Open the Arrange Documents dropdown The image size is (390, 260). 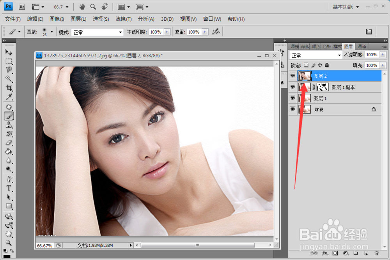click(x=124, y=7)
